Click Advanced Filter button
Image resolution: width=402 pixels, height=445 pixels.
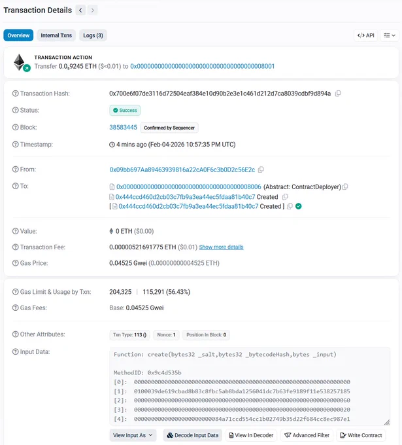pos(307,435)
